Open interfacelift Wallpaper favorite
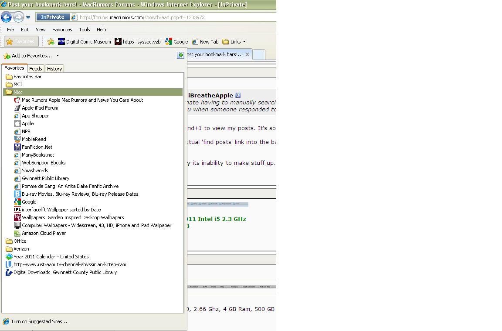 pyautogui.click(x=58, y=210)
